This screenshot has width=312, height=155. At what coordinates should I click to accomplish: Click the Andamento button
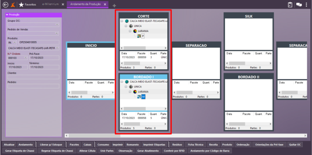pos(26,145)
